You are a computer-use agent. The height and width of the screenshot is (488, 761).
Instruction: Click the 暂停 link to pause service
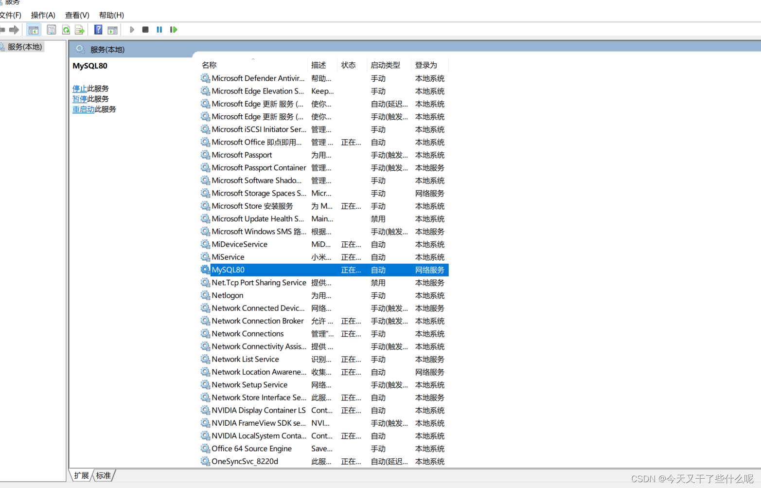tap(80, 99)
